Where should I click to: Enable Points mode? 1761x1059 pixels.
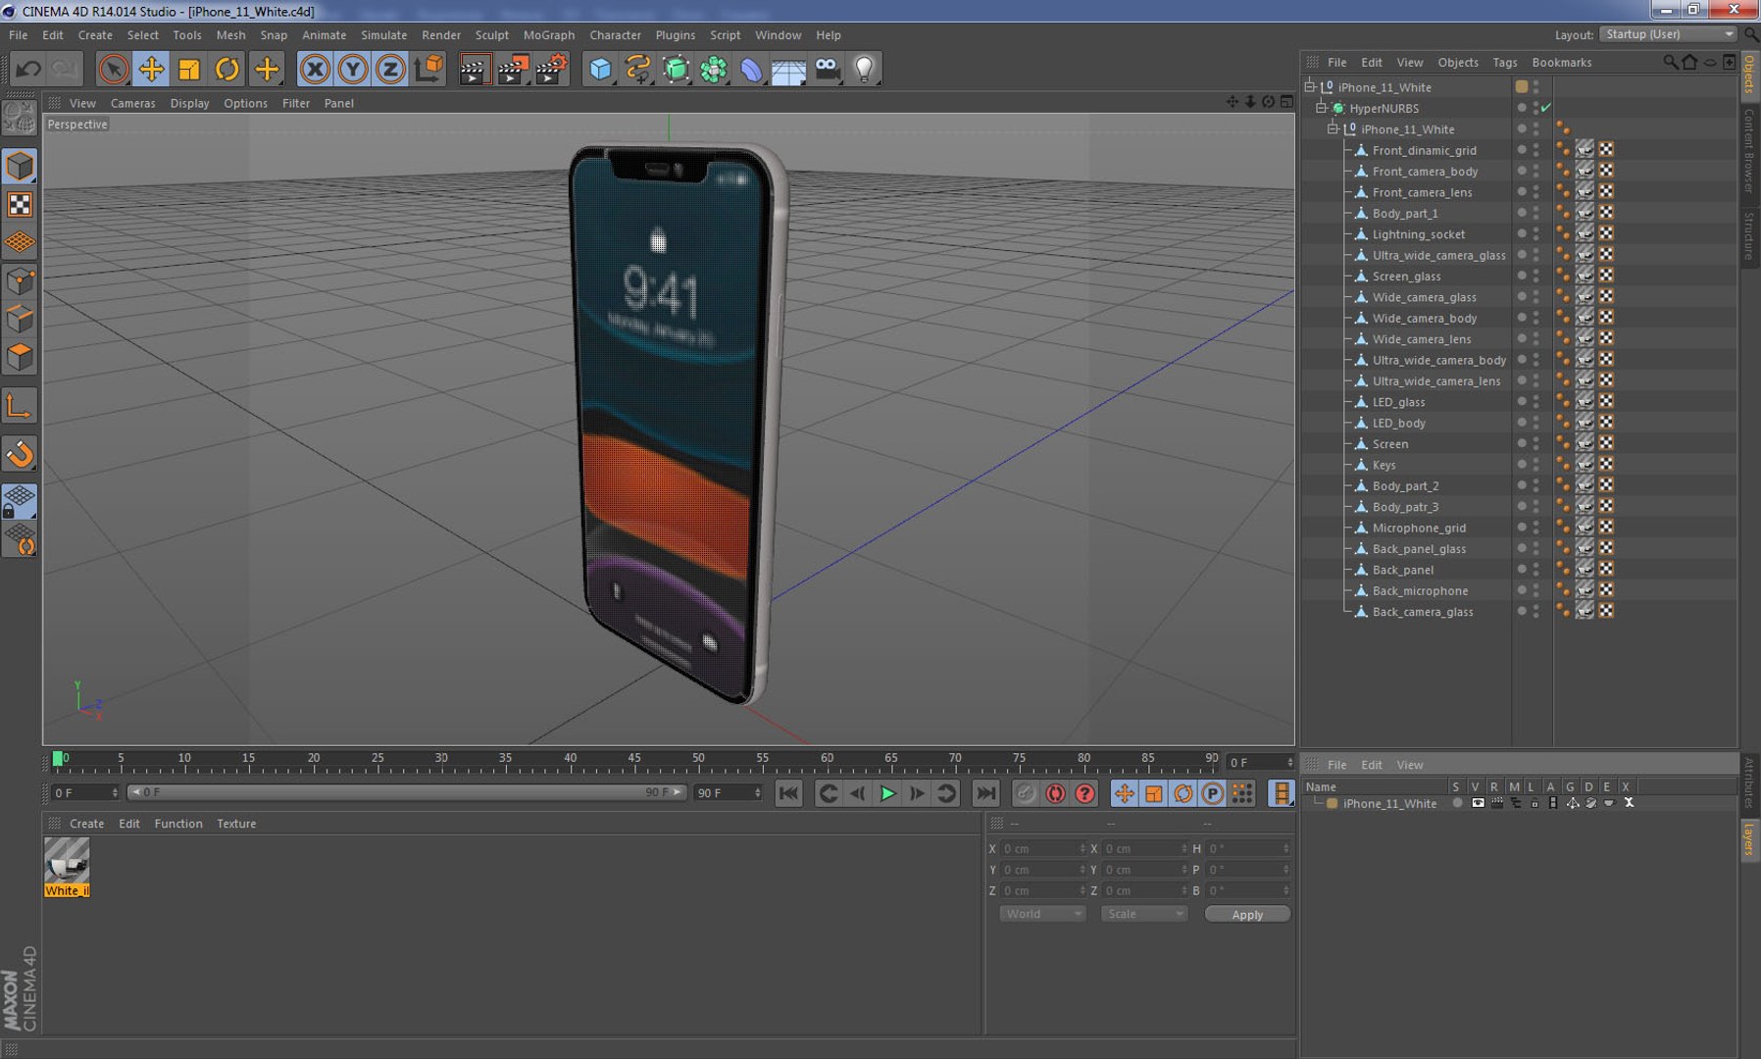click(20, 281)
